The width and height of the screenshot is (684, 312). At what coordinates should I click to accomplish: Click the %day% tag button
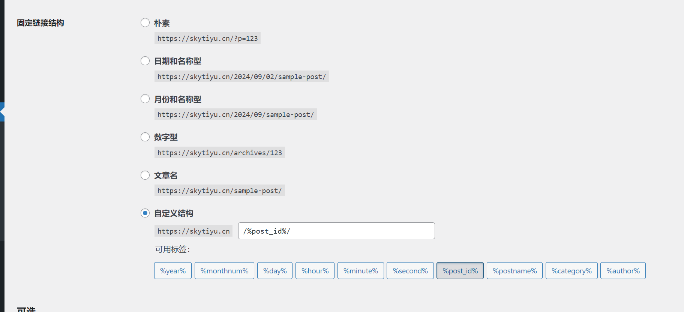275,271
